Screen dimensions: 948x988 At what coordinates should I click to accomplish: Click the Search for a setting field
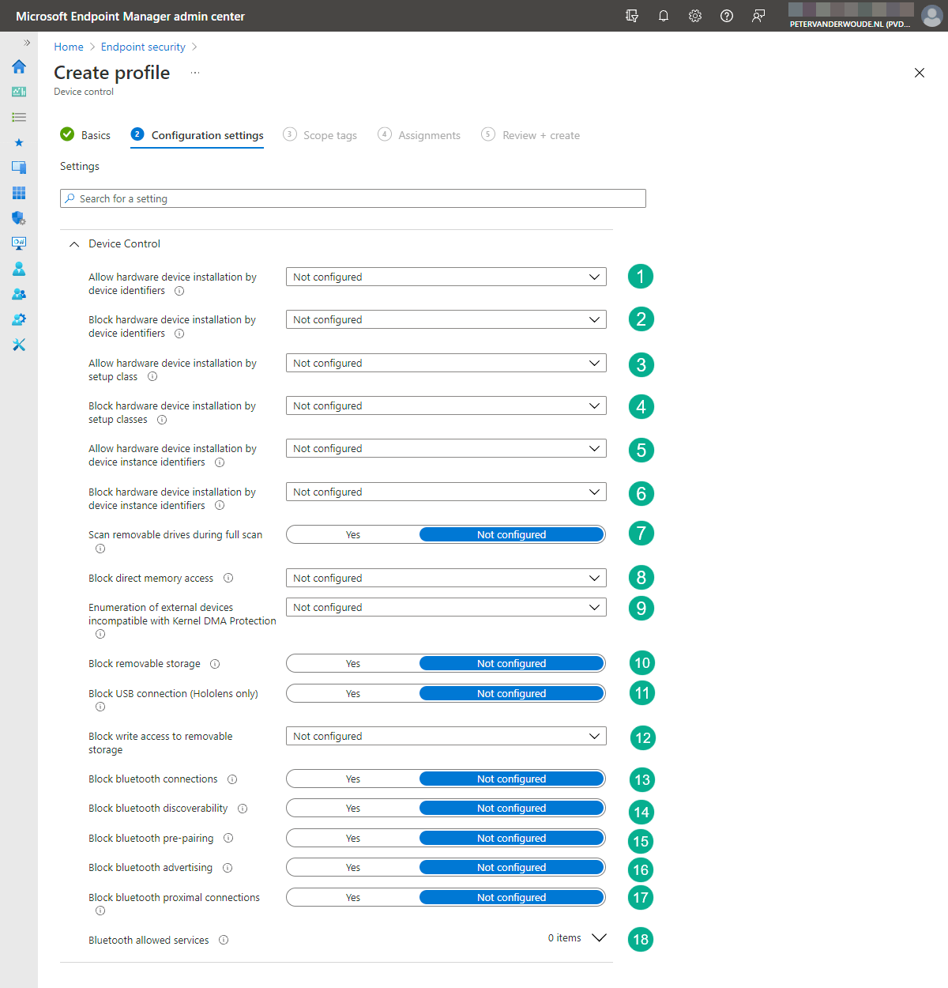pyautogui.click(x=352, y=198)
